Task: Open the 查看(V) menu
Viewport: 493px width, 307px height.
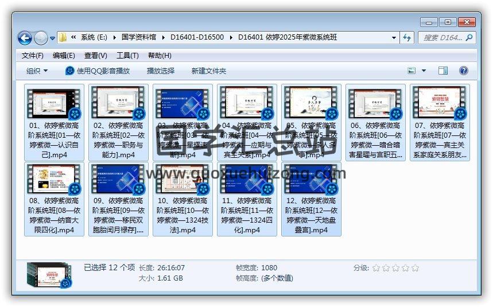Action: click(96, 56)
